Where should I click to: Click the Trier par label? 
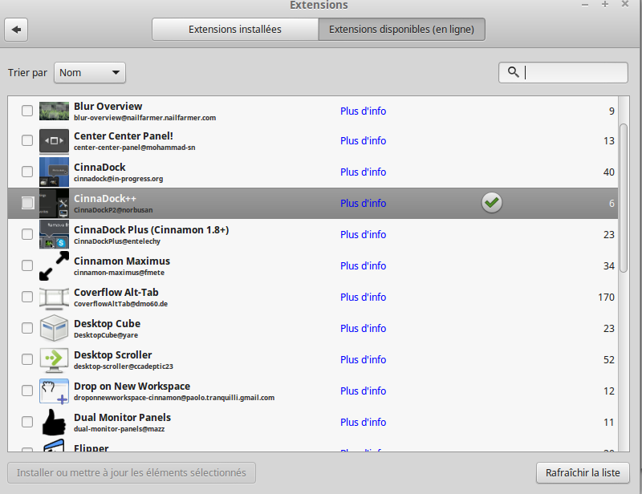pos(27,72)
